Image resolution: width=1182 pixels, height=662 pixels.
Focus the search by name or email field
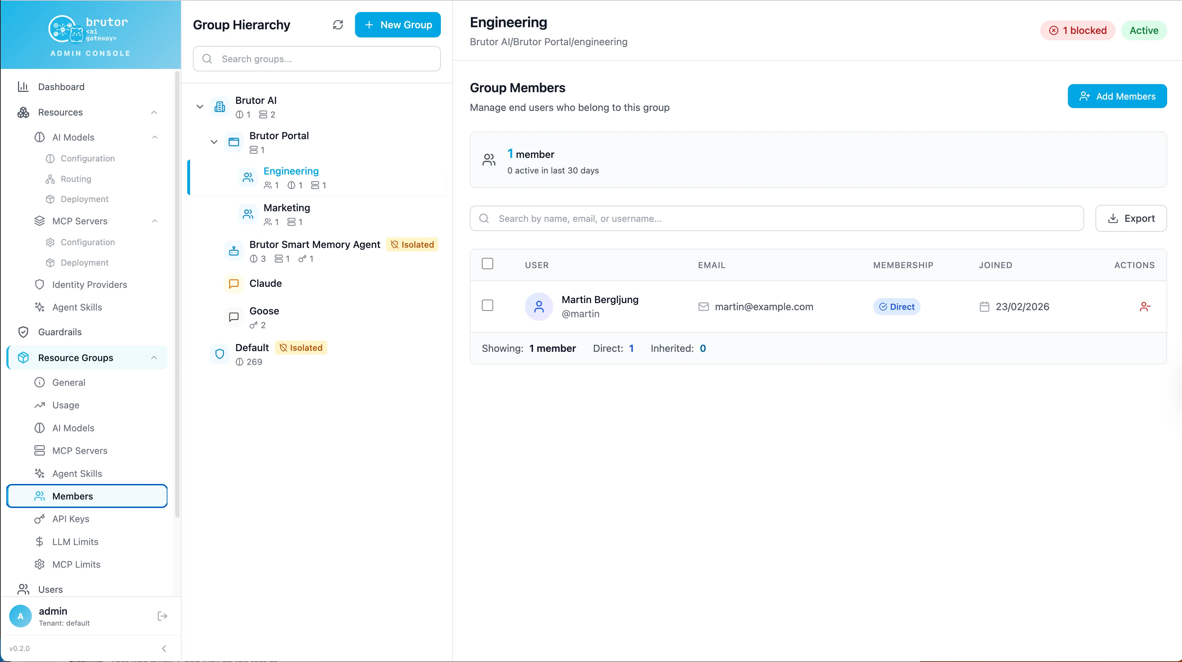[776, 218]
